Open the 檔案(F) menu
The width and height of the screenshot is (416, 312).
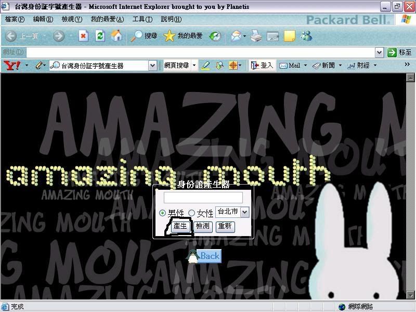[15, 19]
